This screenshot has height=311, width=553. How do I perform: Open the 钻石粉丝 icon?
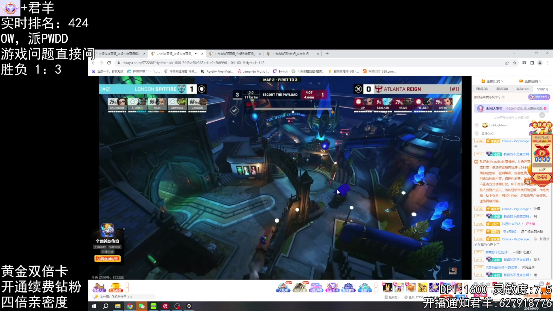[332, 287]
